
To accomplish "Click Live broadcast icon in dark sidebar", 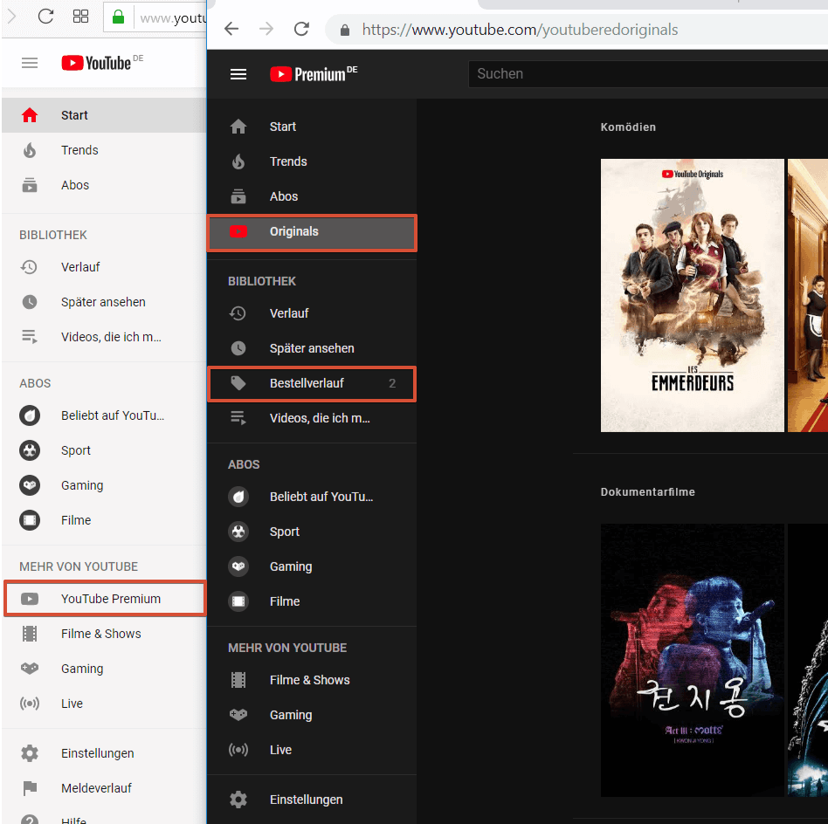I will (x=238, y=750).
